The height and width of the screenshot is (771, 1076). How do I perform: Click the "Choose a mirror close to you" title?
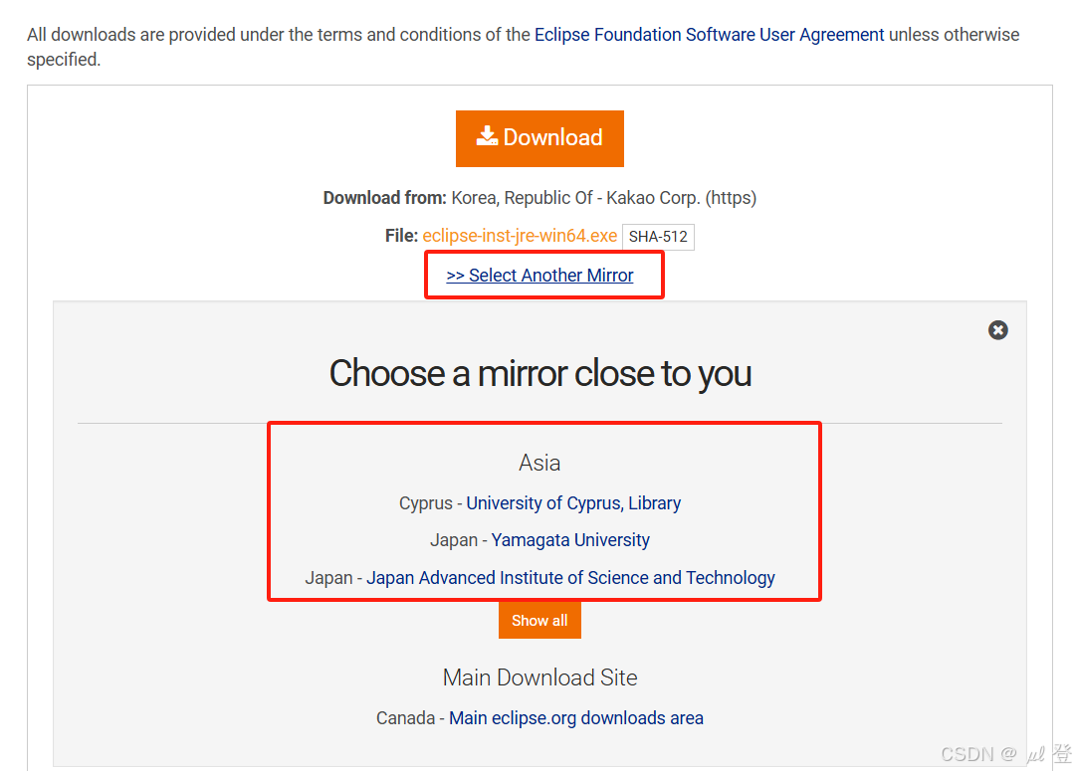539,373
